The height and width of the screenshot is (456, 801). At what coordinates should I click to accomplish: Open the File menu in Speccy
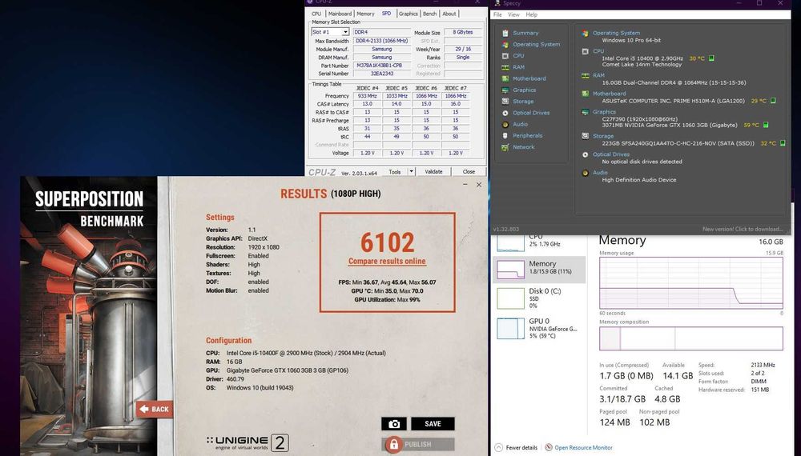pos(497,14)
